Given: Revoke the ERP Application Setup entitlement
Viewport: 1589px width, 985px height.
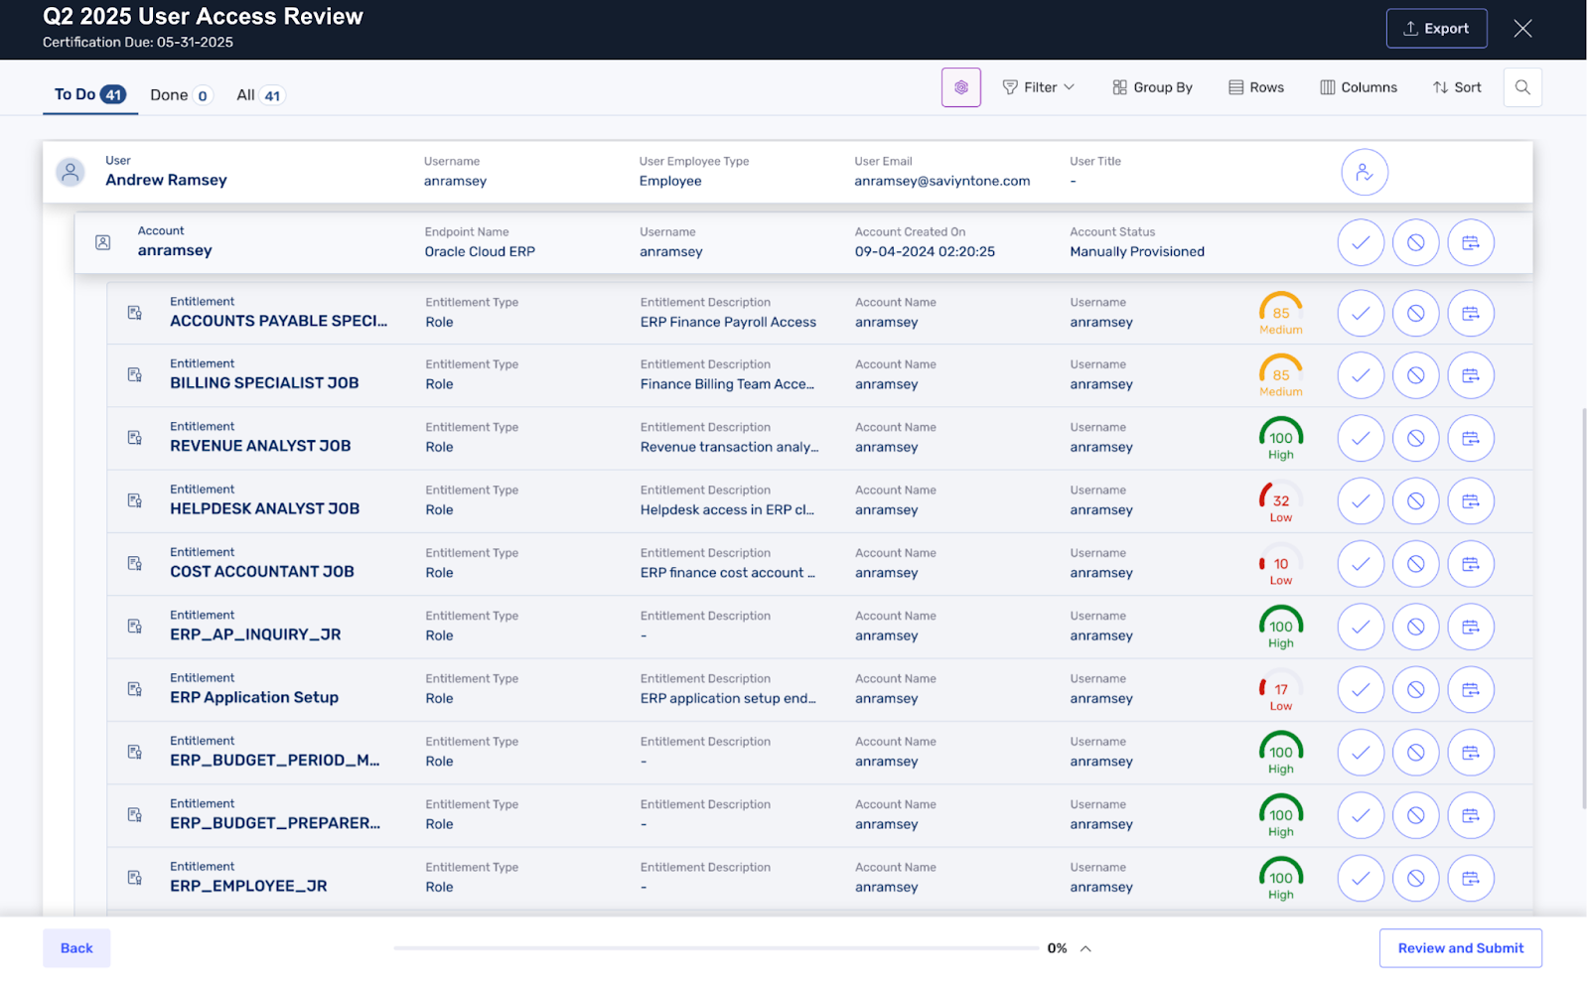Looking at the screenshot, I should (x=1416, y=689).
